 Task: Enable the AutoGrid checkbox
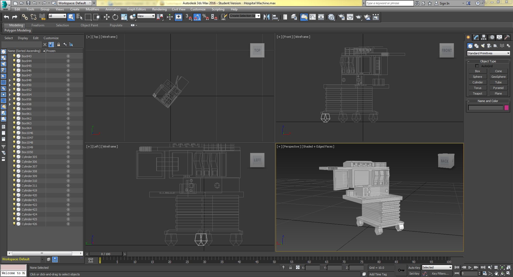pyautogui.click(x=477, y=66)
